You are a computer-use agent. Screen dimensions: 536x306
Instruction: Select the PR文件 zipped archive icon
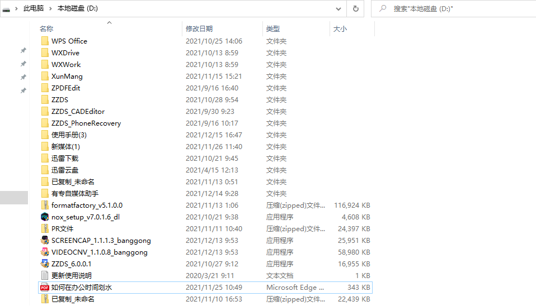(45, 228)
